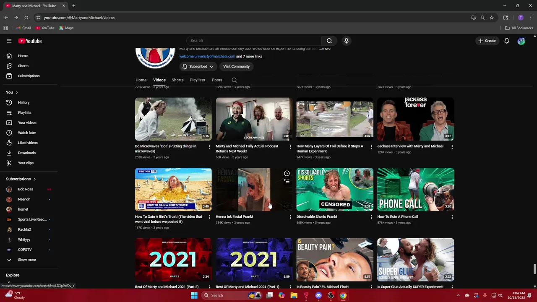Open How To Gain A Bird's Trust thumbnail
Image resolution: width=537 pixels, height=302 pixels.
pyautogui.click(x=173, y=189)
